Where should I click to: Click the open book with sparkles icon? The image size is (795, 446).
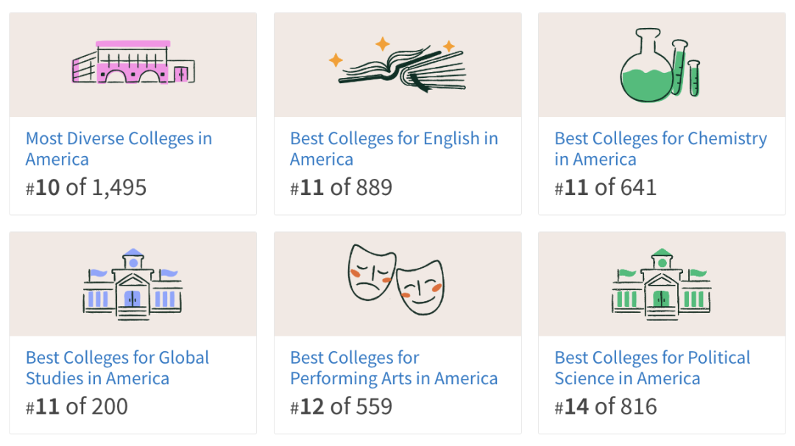(398, 66)
